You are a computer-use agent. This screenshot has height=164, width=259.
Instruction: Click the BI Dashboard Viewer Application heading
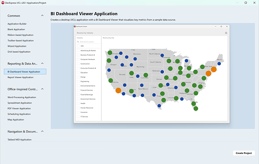[84, 14]
